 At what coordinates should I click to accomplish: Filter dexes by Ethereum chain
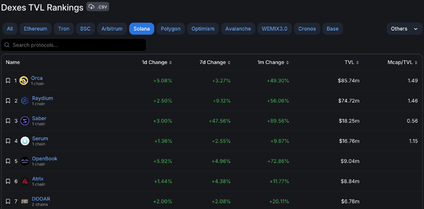35,29
